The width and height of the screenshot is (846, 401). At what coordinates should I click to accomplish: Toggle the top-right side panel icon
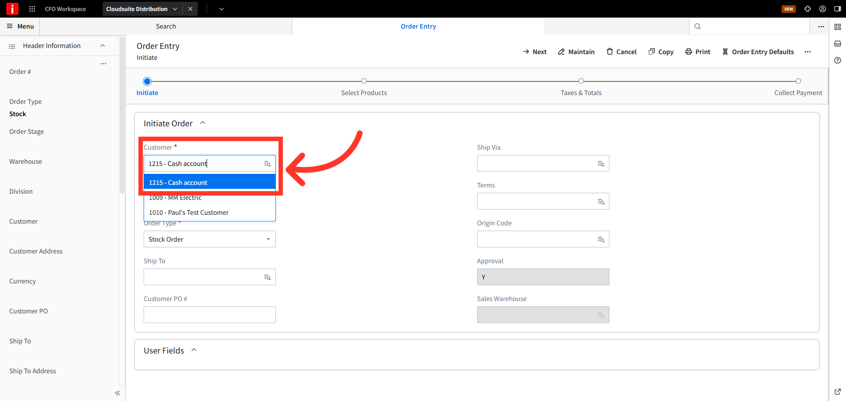(838, 9)
